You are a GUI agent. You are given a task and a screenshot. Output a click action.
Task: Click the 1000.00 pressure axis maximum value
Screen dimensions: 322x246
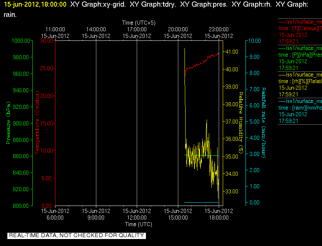point(21,41)
